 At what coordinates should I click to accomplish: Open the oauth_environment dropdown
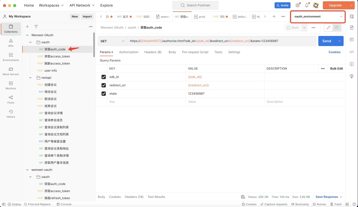318,16
